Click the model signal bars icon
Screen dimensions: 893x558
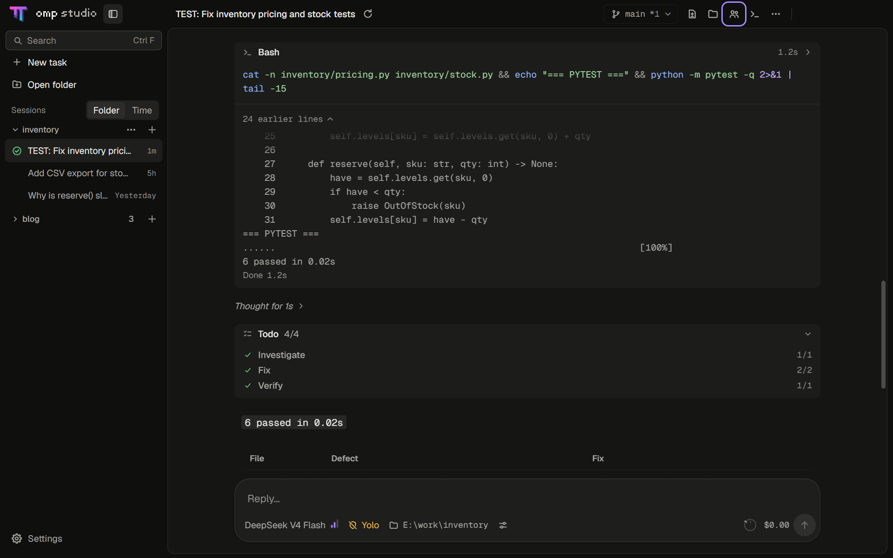coord(334,525)
